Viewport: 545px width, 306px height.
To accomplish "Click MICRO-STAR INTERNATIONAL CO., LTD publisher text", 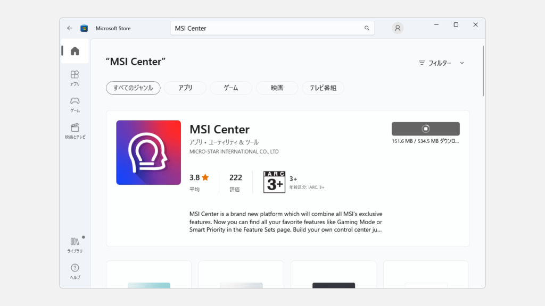I will click(234, 151).
